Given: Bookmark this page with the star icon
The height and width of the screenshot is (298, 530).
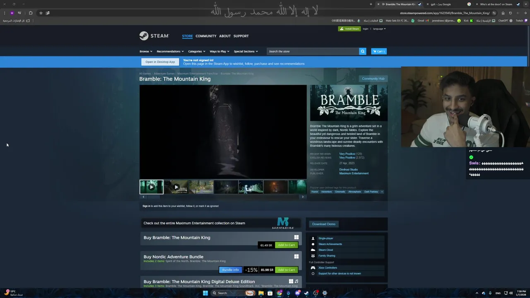Looking at the screenshot, I should tap(41, 13).
